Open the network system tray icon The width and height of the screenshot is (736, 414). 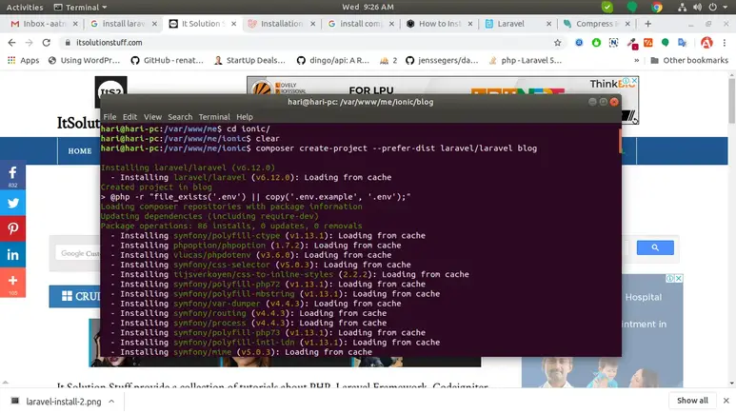682,7
